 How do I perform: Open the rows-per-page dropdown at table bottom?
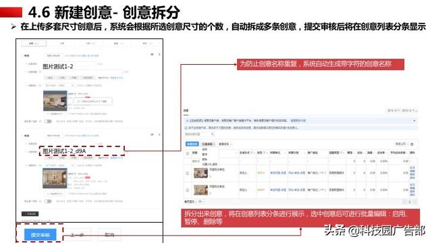click(201, 202)
